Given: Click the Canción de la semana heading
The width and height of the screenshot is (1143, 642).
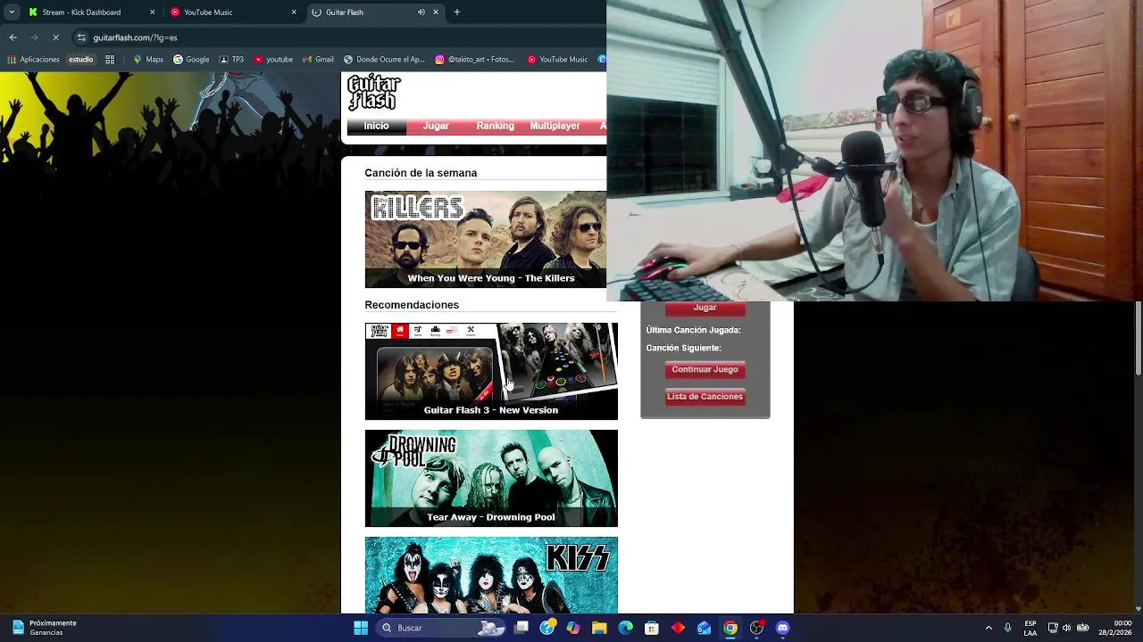Looking at the screenshot, I should pos(421,173).
